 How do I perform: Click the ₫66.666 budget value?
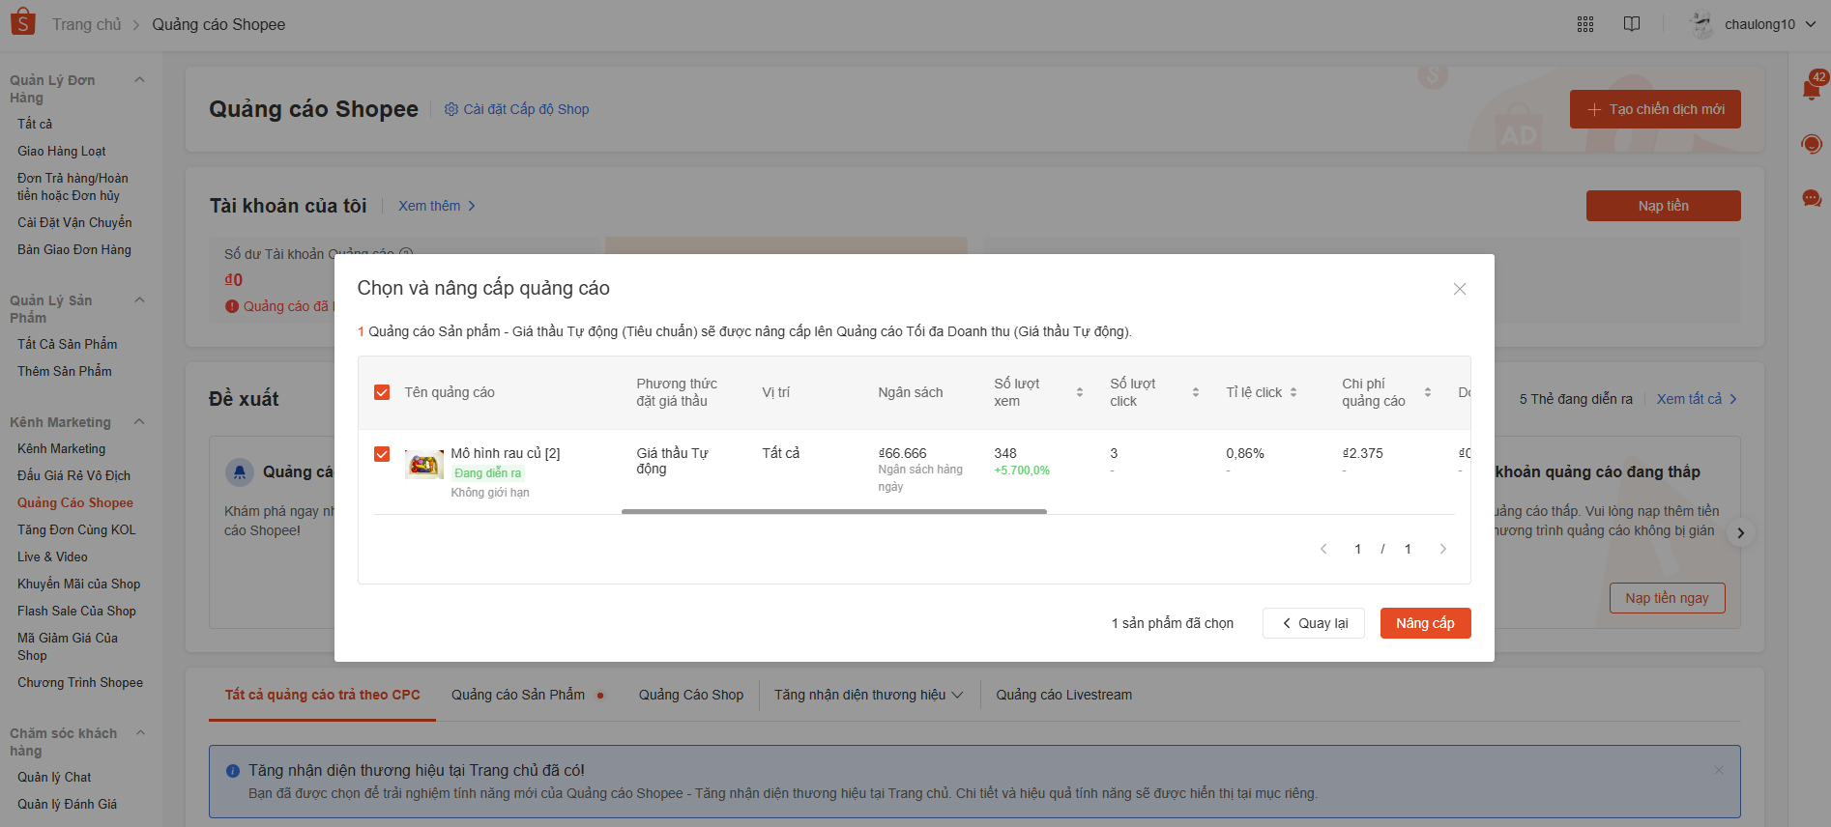902,453
